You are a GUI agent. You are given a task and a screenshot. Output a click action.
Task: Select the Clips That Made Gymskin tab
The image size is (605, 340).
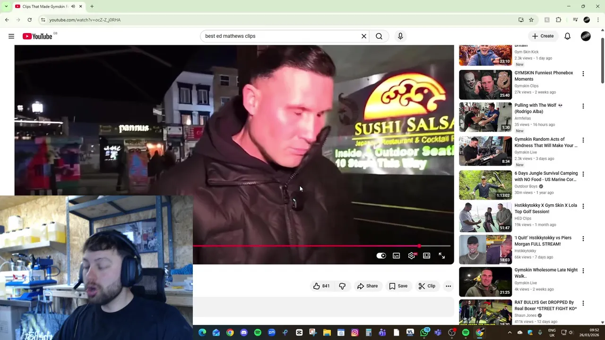pyautogui.click(x=48, y=6)
